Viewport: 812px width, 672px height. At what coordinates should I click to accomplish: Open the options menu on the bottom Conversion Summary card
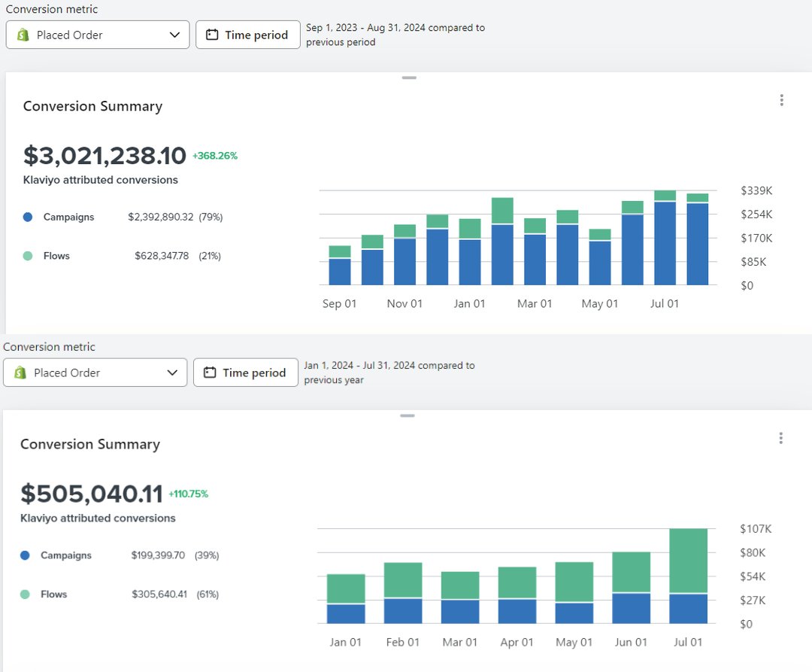pos(781,438)
